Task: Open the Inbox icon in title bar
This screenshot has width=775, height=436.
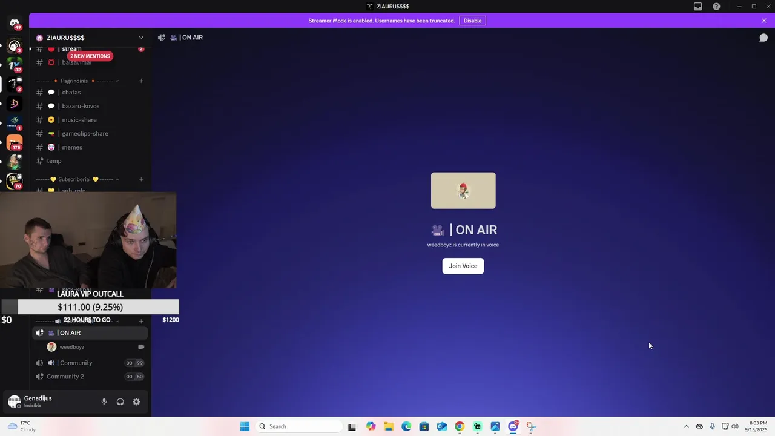Action: coord(698,7)
